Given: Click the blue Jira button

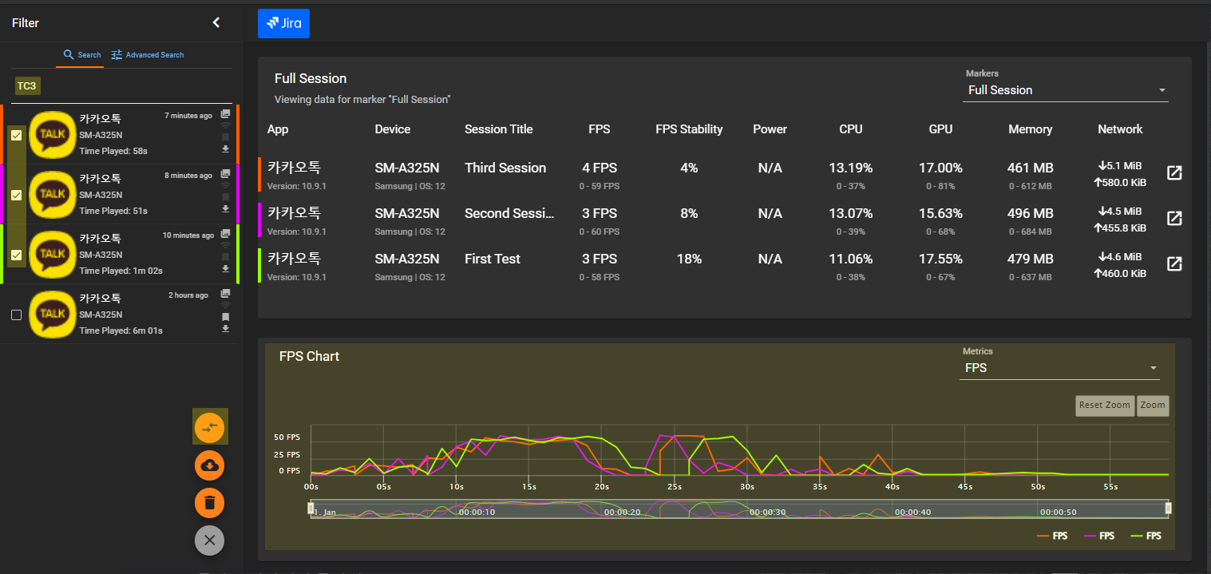Looking at the screenshot, I should point(283,23).
